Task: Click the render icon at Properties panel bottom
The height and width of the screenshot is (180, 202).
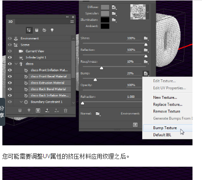Action: coord(135,125)
